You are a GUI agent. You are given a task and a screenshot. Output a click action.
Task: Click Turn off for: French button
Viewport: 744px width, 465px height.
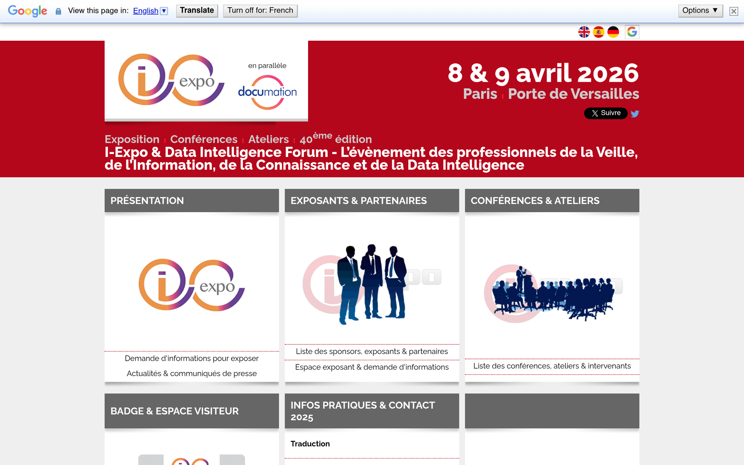click(260, 11)
